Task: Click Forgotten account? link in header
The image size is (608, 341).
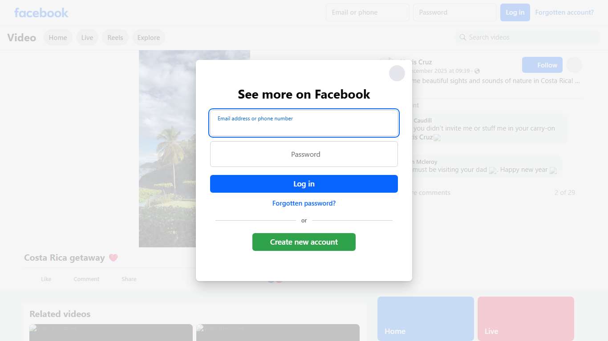Action: click(x=564, y=12)
